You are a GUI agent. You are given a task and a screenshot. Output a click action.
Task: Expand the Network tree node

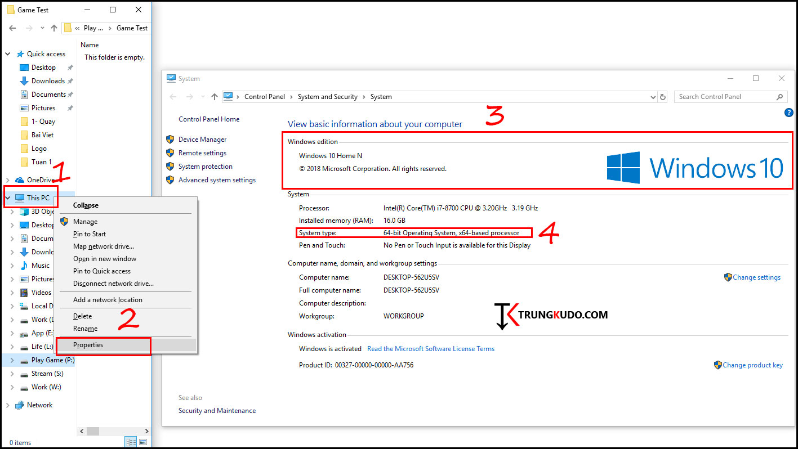(x=8, y=405)
